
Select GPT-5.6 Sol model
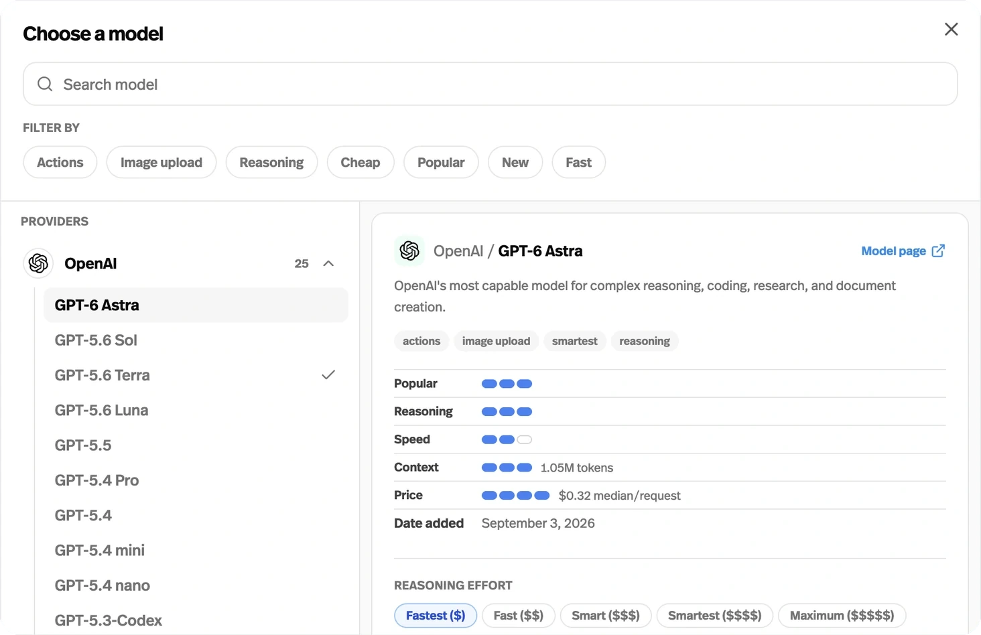pyautogui.click(x=196, y=340)
